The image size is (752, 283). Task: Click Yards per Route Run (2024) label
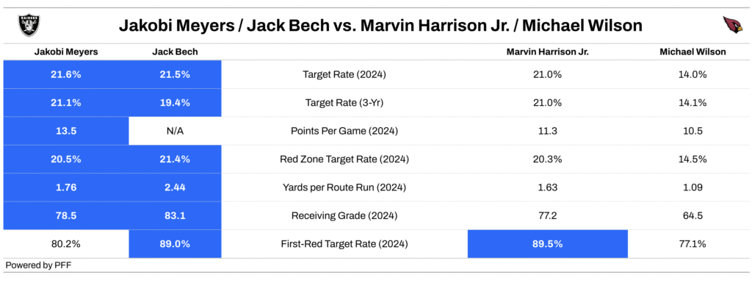point(344,187)
